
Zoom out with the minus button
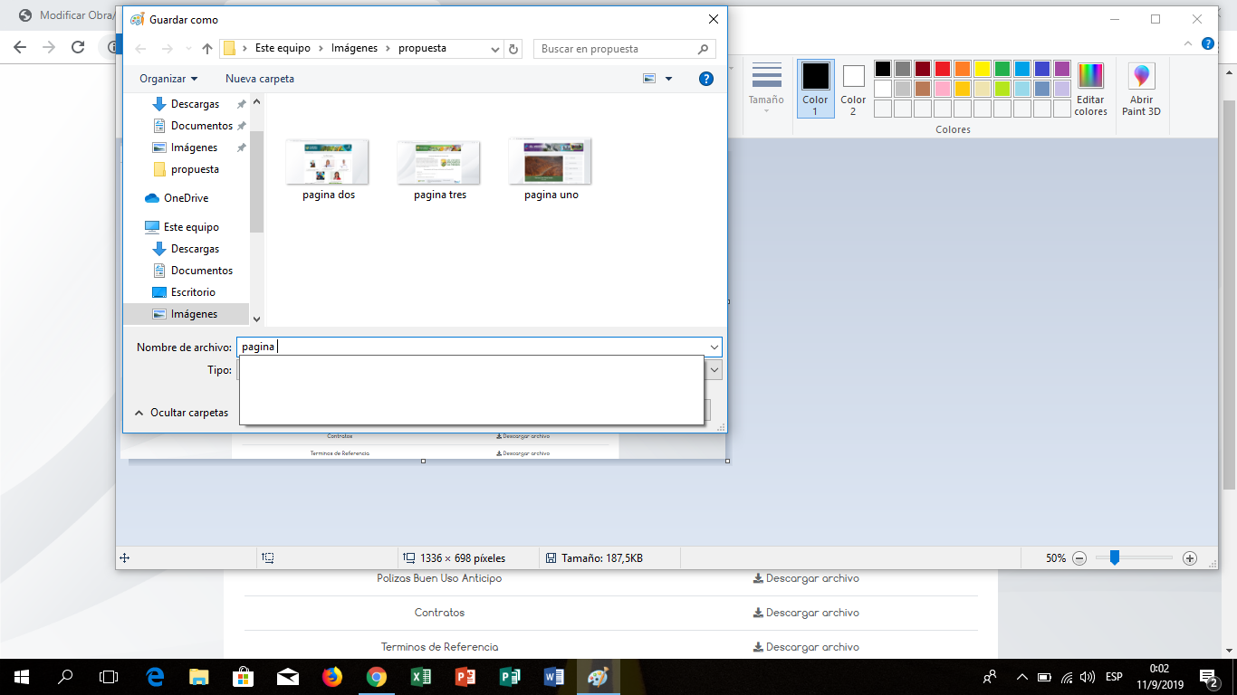tap(1079, 558)
